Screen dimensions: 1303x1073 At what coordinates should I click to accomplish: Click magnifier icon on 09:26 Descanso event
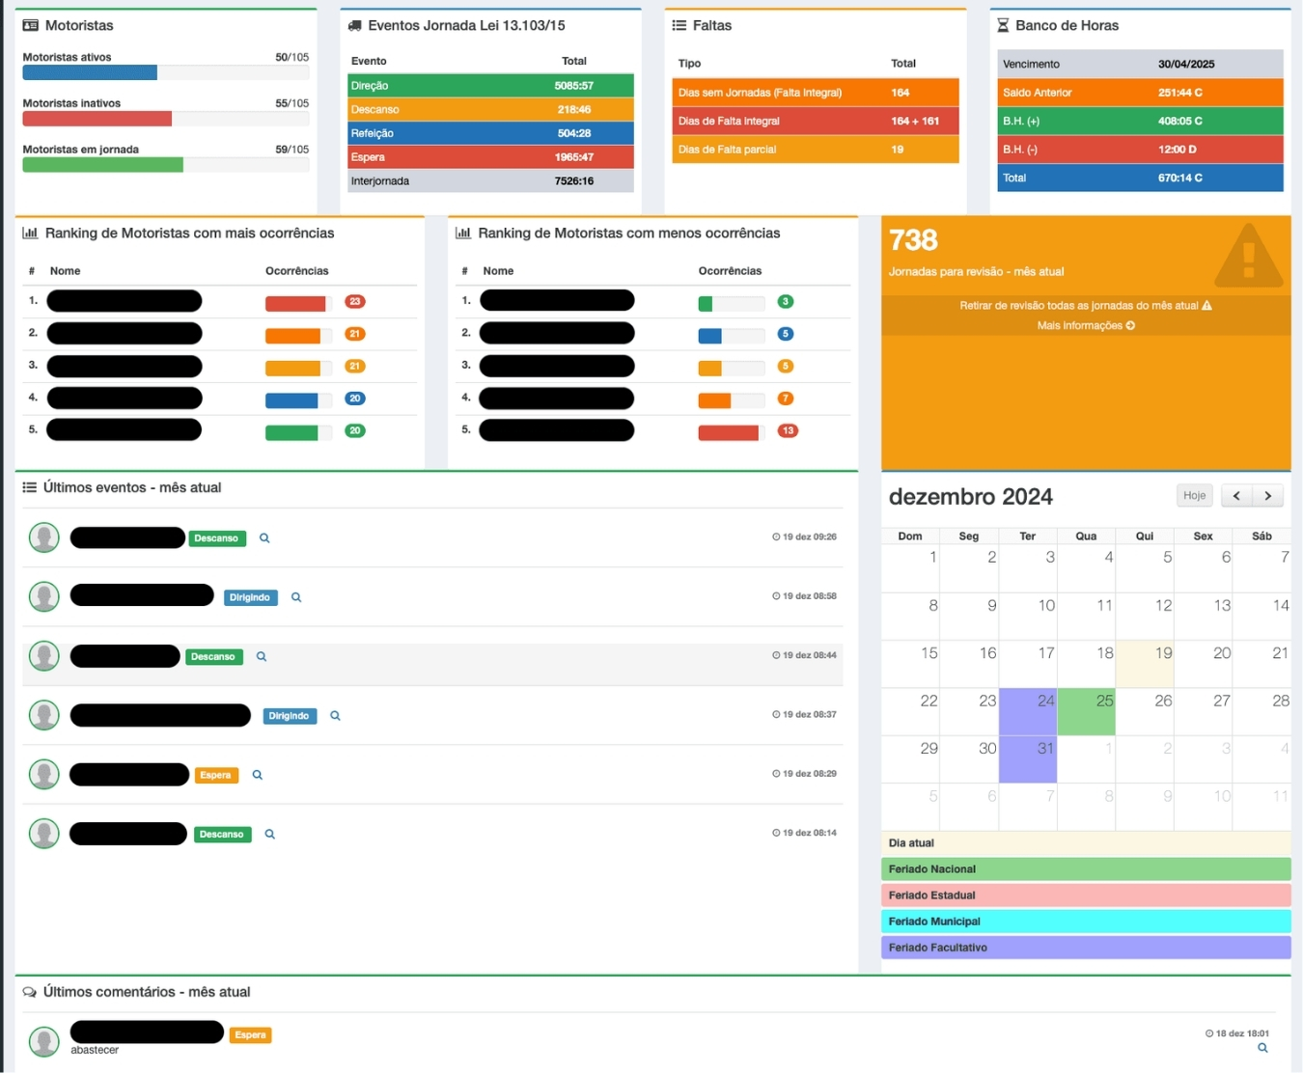pos(264,538)
